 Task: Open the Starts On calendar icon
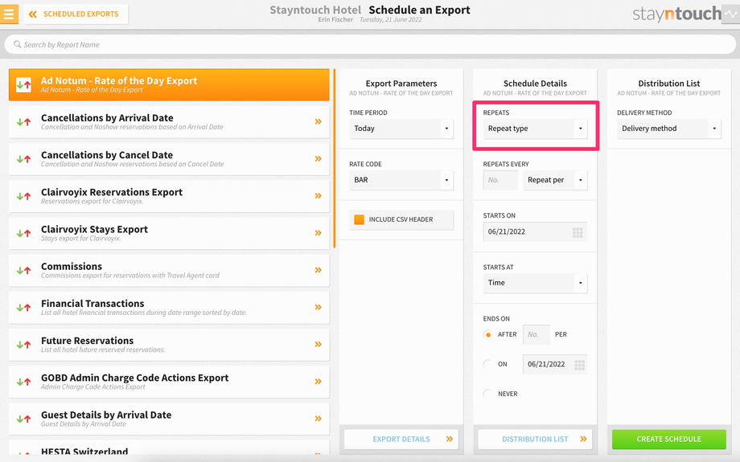(x=578, y=232)
